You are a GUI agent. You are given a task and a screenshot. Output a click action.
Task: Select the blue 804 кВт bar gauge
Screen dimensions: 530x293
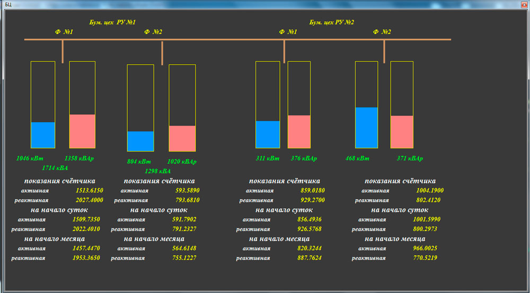pyautogui.click(x=140, y=141)
